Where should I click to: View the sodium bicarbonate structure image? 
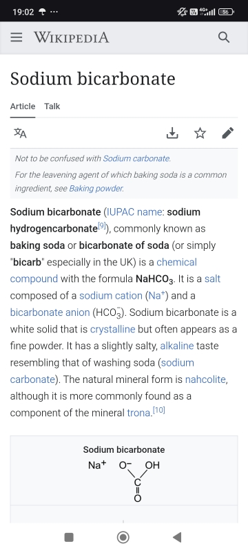click(124, 481)
